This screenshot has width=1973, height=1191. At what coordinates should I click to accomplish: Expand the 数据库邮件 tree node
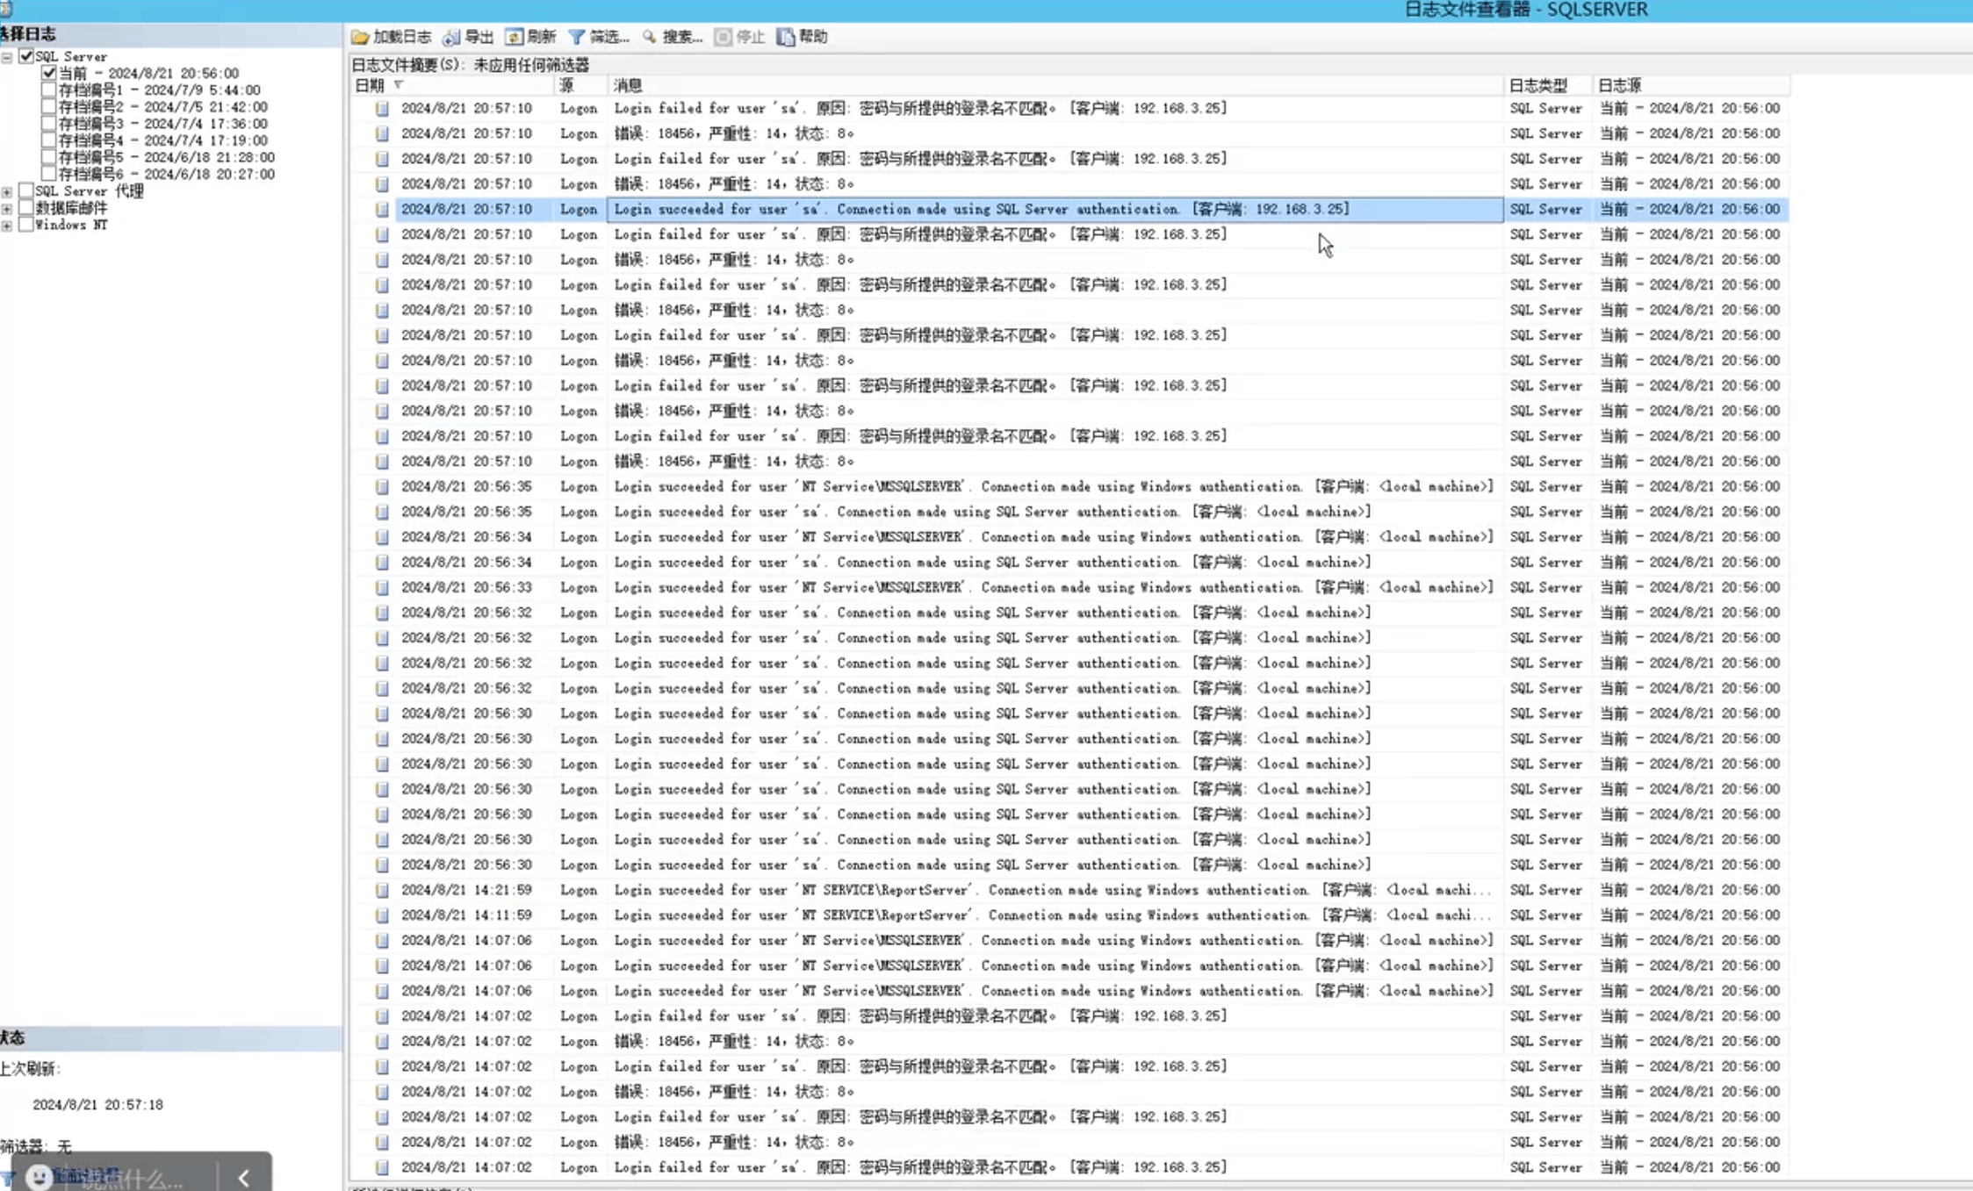point(7,209)
